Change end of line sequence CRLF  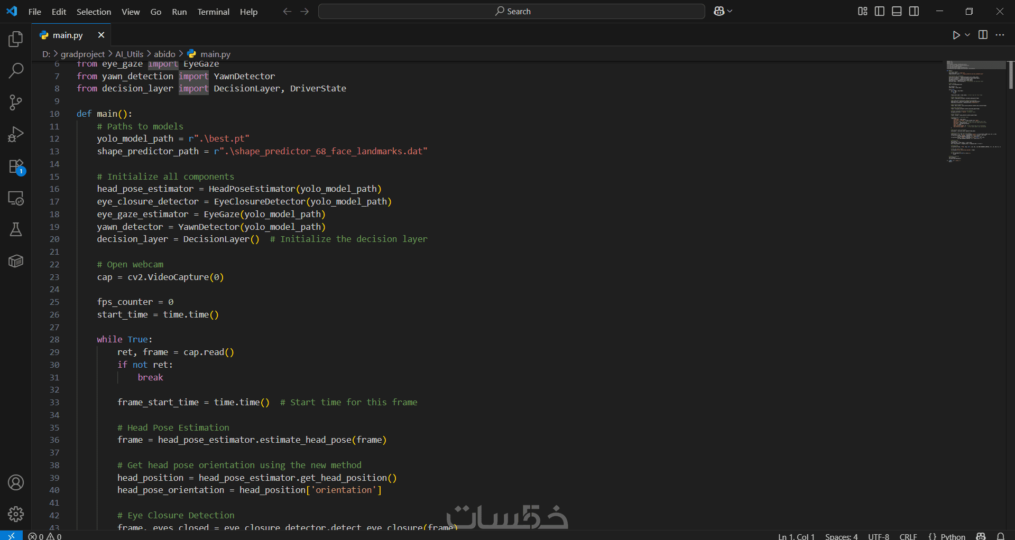(908, 536)
